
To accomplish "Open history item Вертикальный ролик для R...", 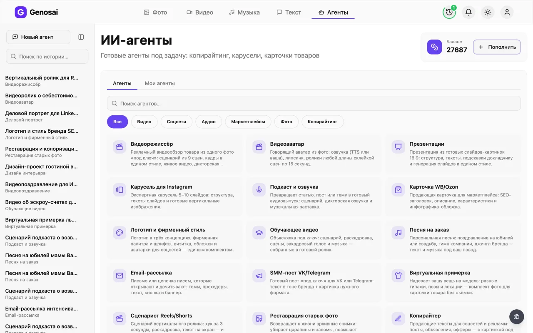I will [x=42, y=81].
